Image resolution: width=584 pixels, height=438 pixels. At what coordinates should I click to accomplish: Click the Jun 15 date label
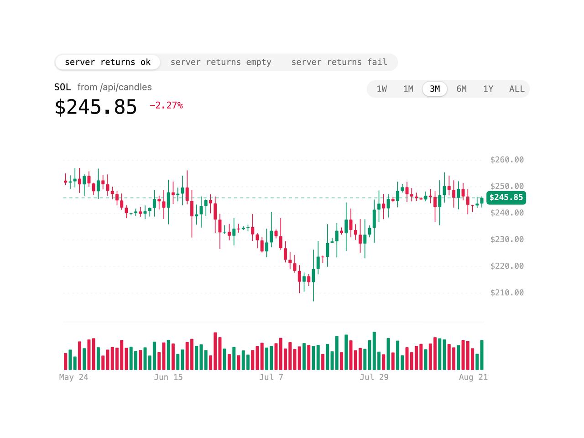pyautogui.click(x=168, y=377)
